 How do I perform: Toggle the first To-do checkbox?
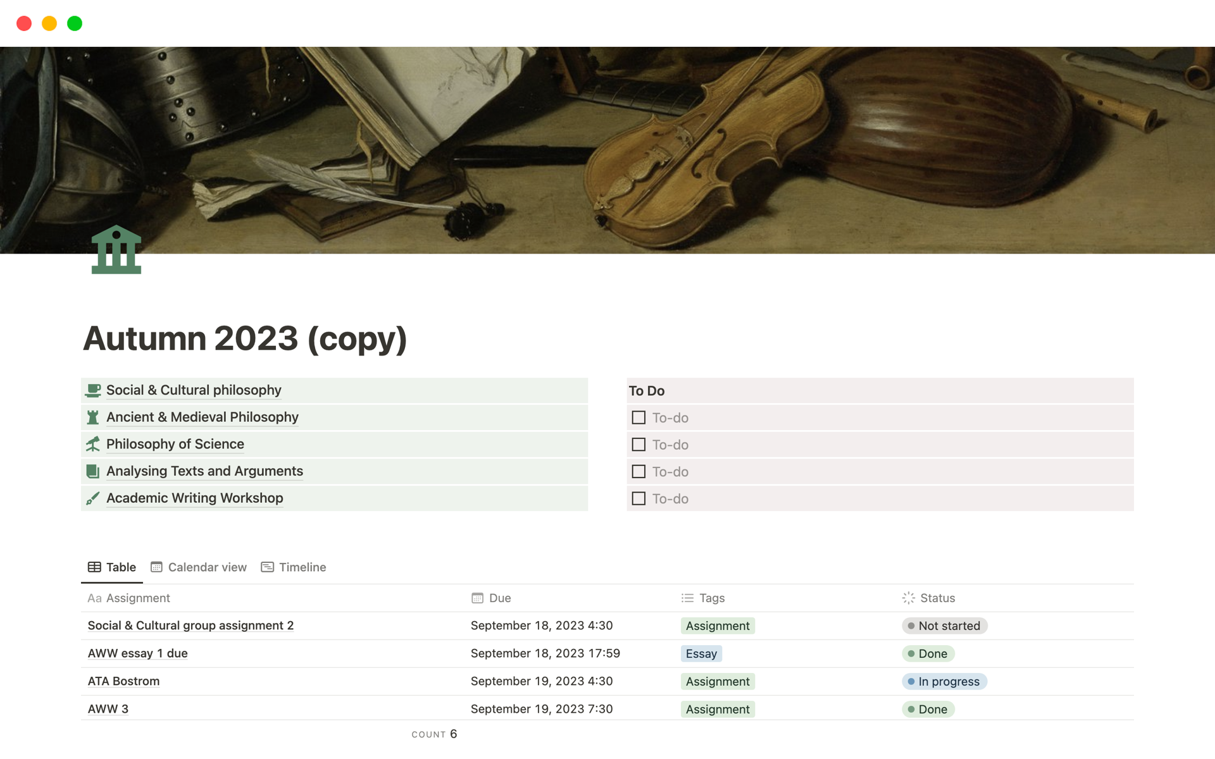click(639, 418)
